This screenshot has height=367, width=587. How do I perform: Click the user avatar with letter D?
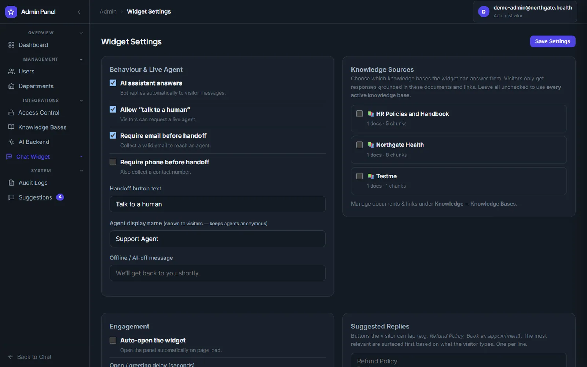pyautogui.click(x=484, y=11)
